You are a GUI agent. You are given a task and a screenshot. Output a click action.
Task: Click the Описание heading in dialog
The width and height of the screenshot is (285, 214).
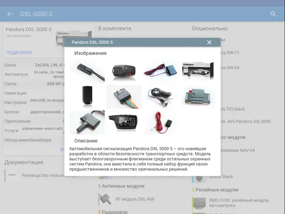coord(86,141)
